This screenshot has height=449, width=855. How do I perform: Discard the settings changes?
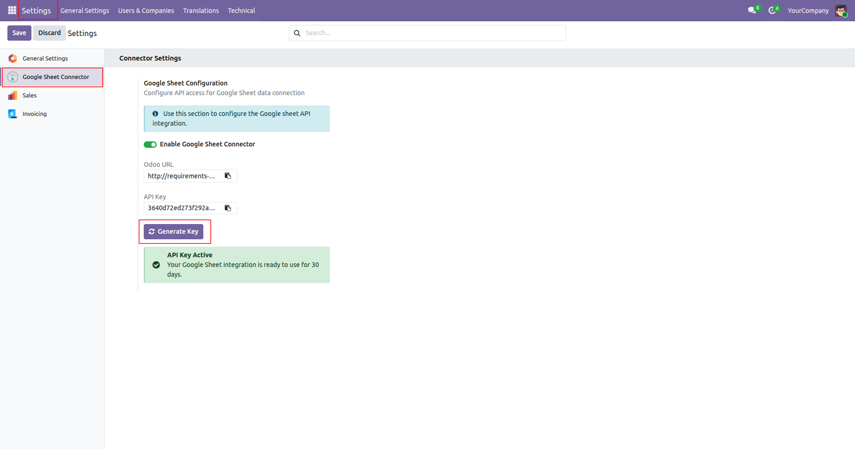click(x=49, y=33)
